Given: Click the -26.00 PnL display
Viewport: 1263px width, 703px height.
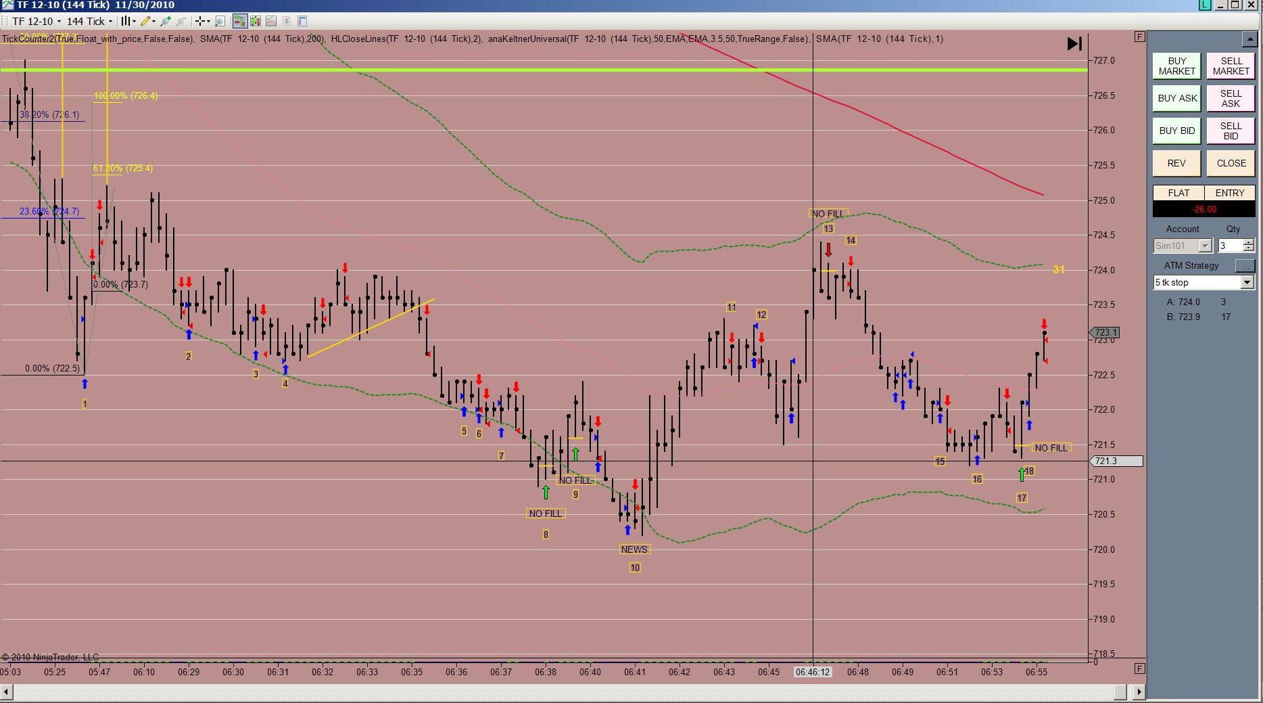Looking at the screenshot, I should click(1204, 209).
